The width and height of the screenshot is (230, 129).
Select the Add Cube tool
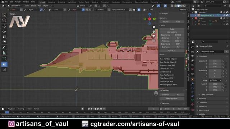[x=4, y=59]
